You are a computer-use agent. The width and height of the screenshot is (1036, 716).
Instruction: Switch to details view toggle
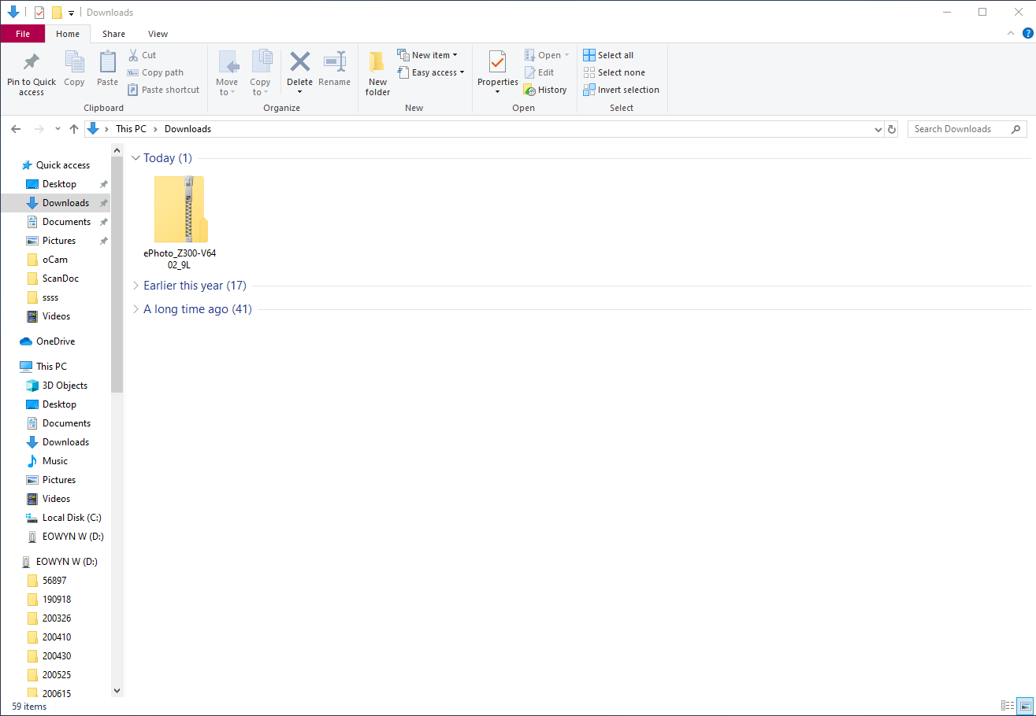point(1007,706)
